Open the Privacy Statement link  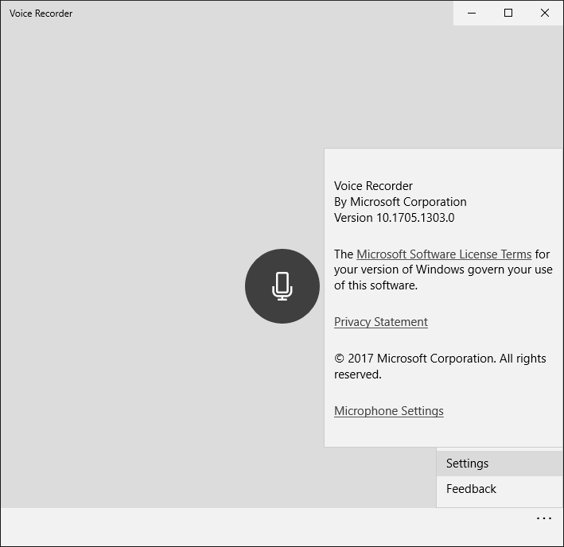(380, 322)
